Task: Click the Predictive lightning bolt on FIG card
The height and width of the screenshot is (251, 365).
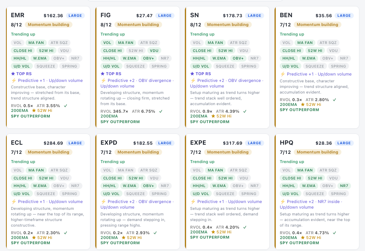Action: coord(103,80)
